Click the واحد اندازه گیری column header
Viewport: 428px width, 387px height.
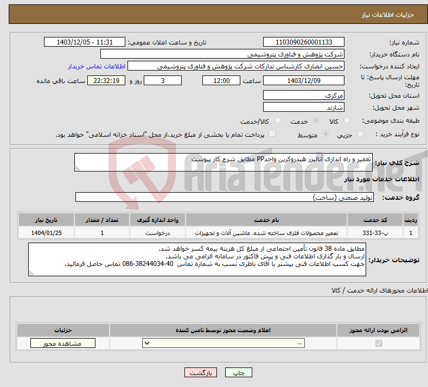pos(157,220)
